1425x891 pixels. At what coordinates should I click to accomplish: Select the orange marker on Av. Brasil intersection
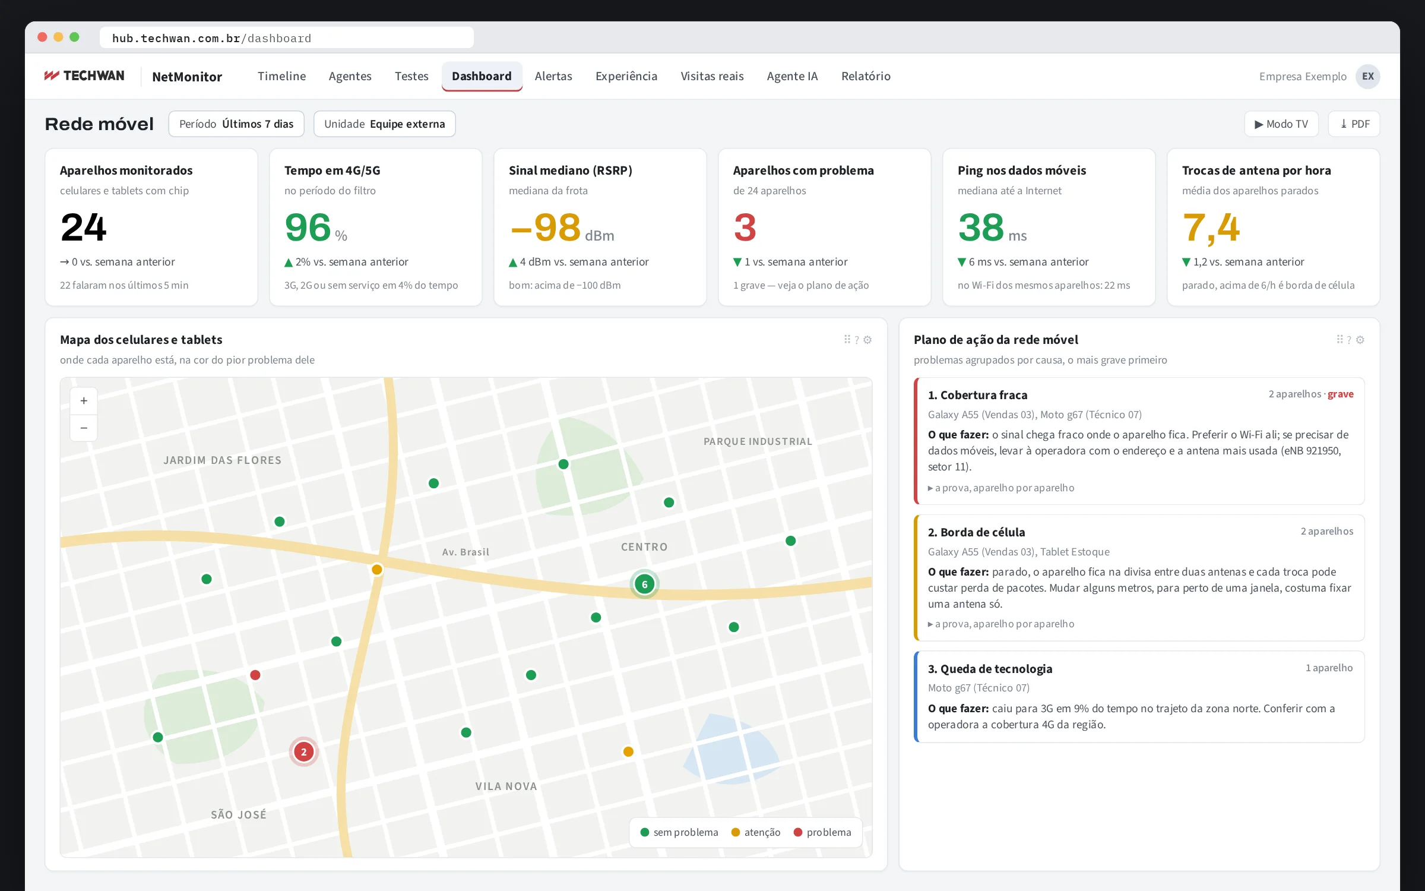pos(376,570)
